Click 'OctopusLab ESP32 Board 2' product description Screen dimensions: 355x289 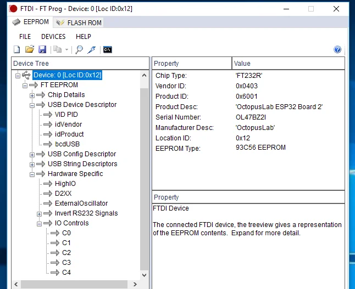tap(279, 106)
